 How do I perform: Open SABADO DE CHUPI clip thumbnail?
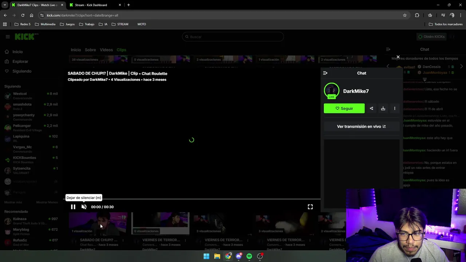(x=98, y=223)
